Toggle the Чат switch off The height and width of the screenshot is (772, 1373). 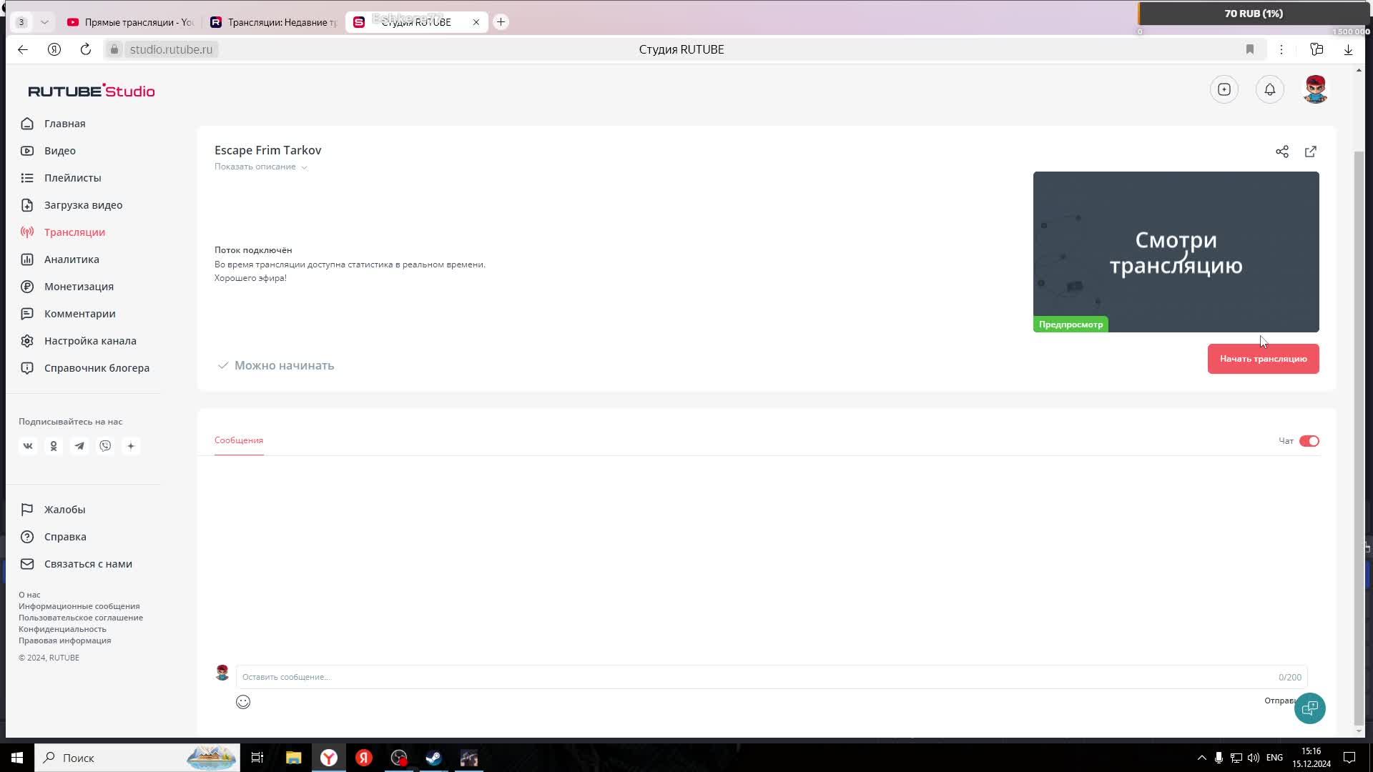tap(1309, 441)
